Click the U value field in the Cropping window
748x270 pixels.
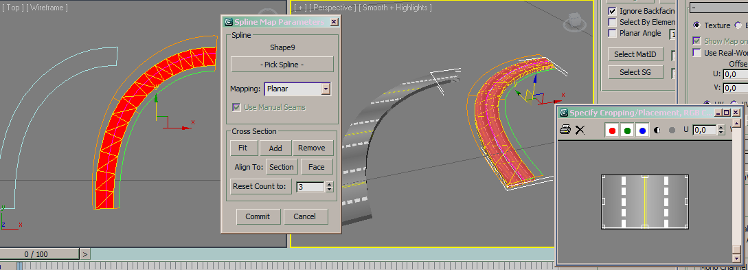[x=704, y=130]
